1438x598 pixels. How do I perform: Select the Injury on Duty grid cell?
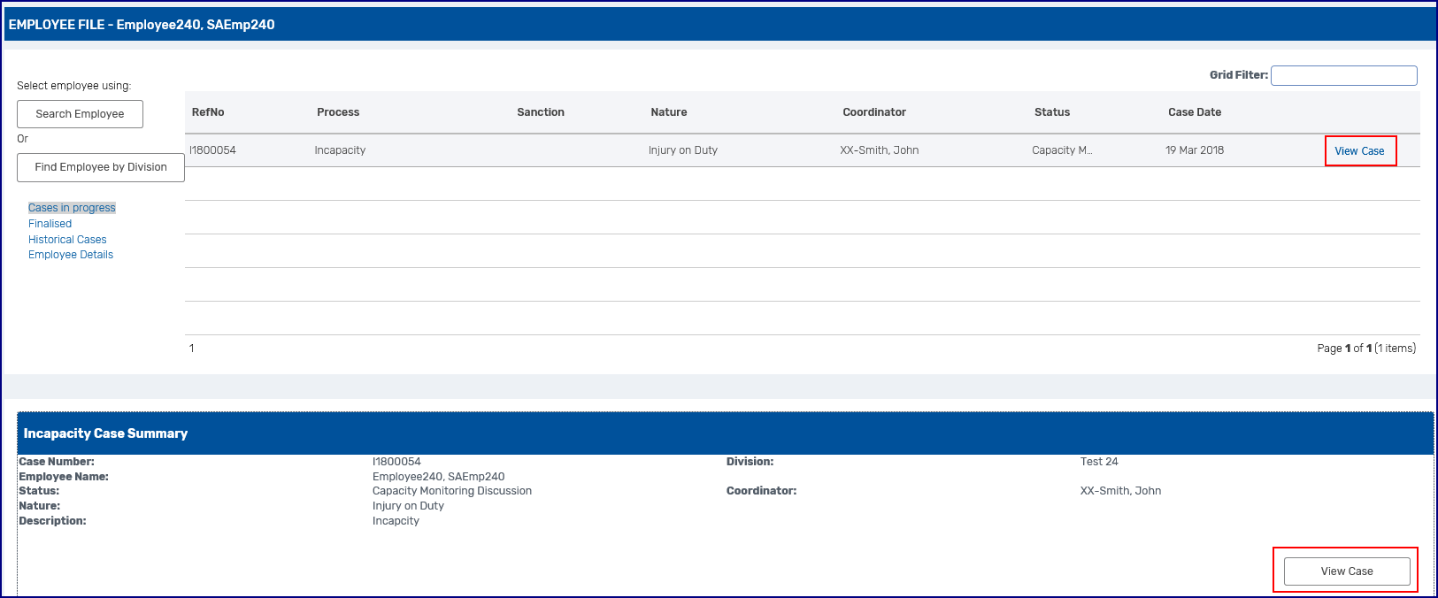tap(683, 150)
